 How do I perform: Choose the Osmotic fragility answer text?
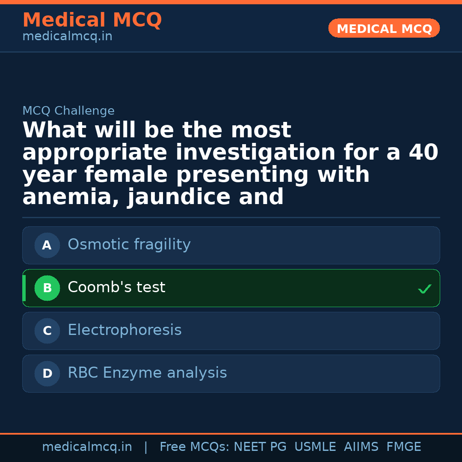pos(129,245)
